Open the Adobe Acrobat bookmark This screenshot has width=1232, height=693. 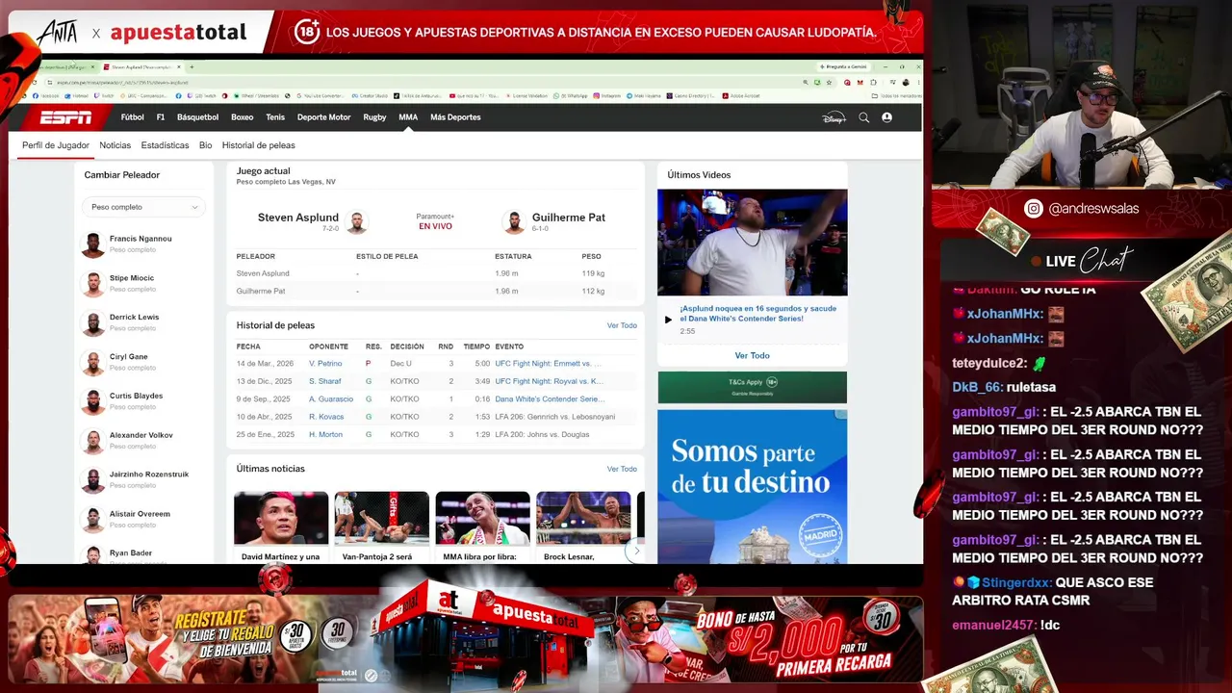tap(741, 95)
